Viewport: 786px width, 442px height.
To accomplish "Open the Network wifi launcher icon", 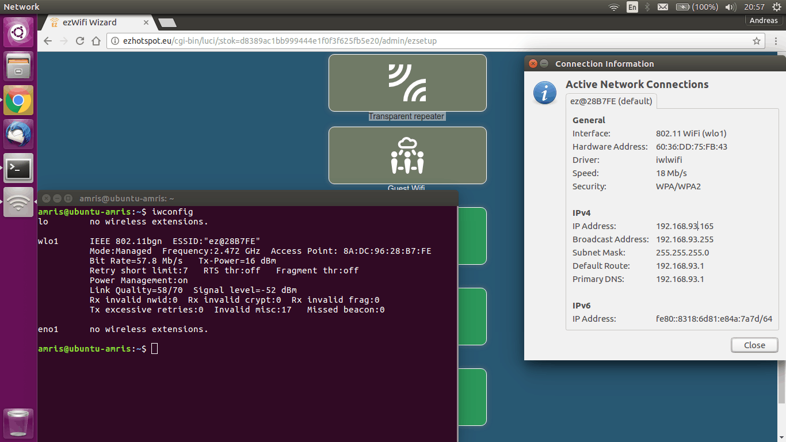I will (18, 203).
